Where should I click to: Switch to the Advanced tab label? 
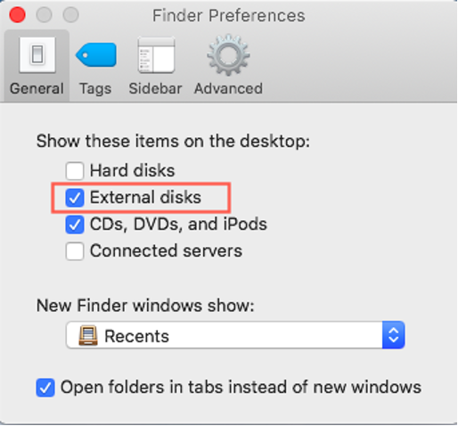point(228,88)
